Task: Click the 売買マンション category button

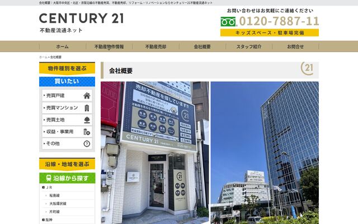Action: pyautogui.click(x=67, y=108)
